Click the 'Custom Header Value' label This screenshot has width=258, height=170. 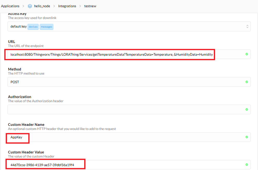click(26, 152)
